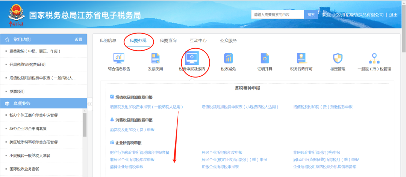406x177 pixels.
Task: Open 非居民企业所得税月(季)申报 link
Action: 317,153
